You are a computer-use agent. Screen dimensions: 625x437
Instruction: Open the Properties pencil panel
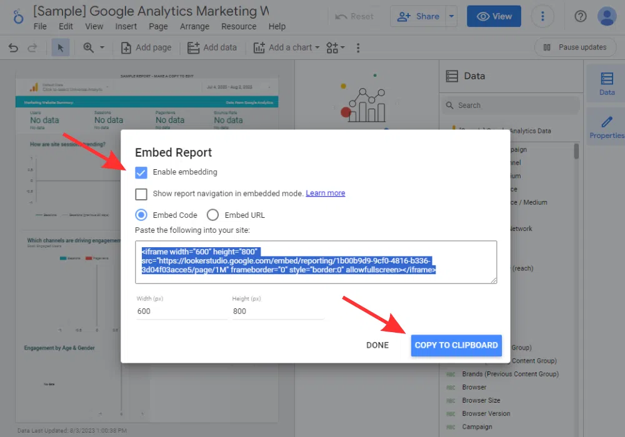tap(606, 127)
